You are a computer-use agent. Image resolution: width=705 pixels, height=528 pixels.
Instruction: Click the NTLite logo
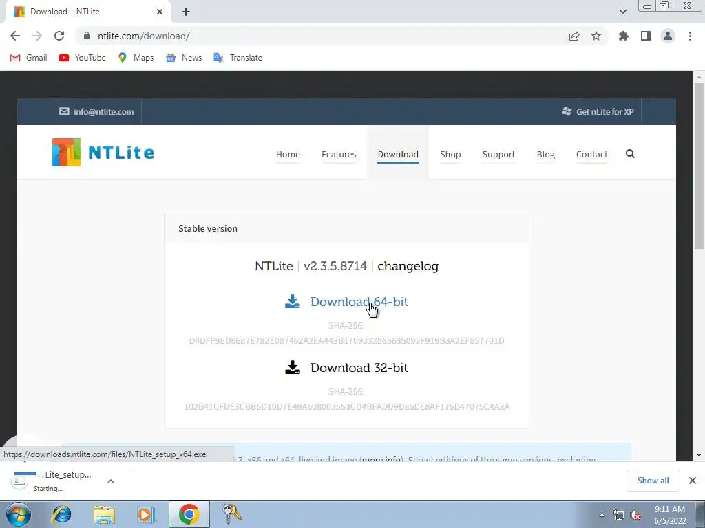coord(103,152)
